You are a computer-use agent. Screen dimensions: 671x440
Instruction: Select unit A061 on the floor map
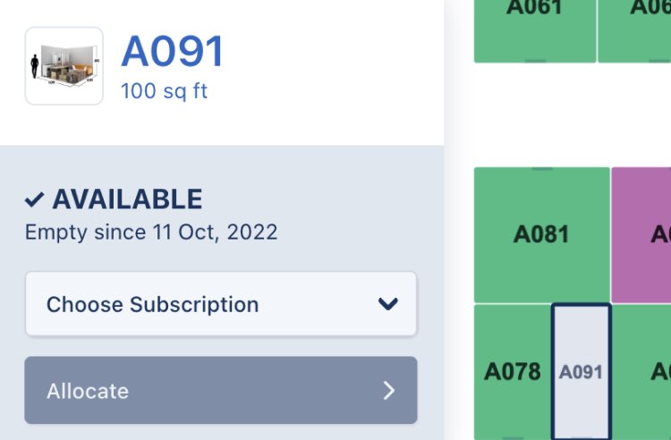[x=534, y=27]
